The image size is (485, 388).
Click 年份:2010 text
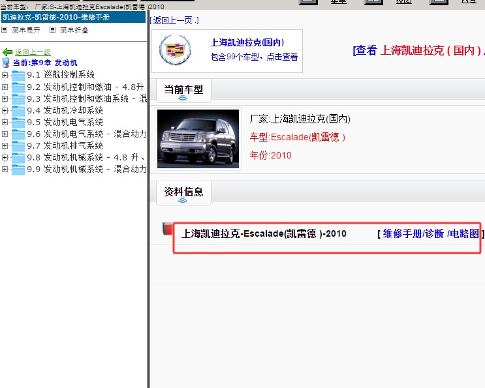pos(271,155)
